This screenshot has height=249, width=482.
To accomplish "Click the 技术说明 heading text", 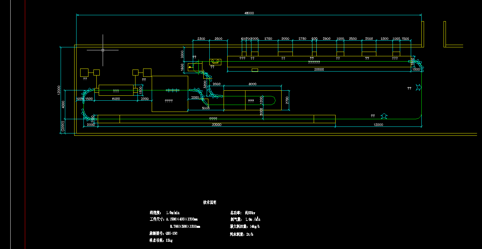I will pyautogui.click(x=209, y=202).
